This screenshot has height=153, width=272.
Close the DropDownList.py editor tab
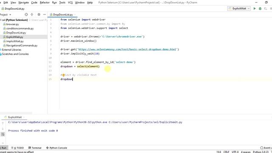(75, 14)
